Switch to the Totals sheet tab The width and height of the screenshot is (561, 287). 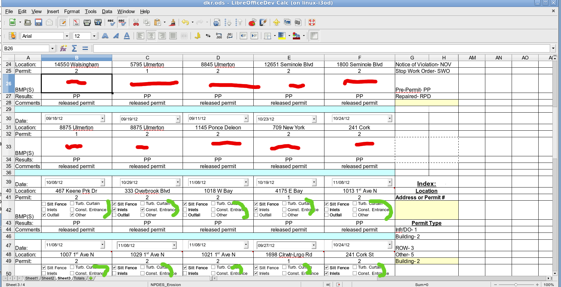pos(79,278)
